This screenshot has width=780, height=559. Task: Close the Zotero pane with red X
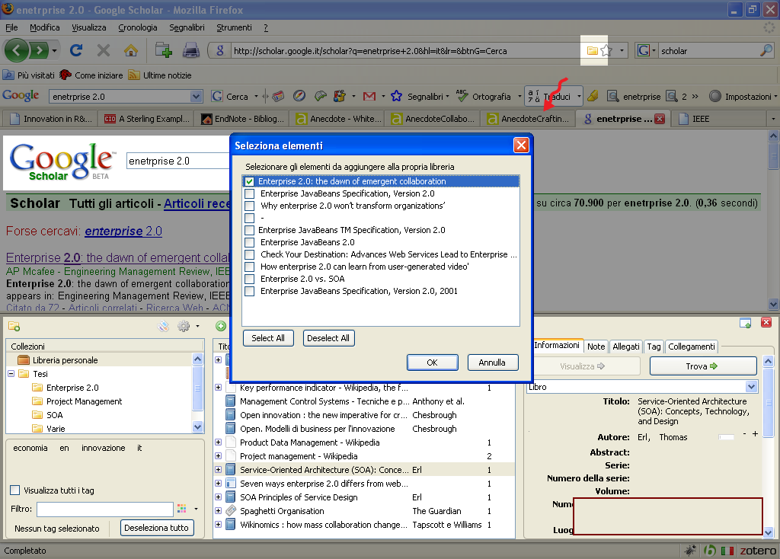(766, 322)
